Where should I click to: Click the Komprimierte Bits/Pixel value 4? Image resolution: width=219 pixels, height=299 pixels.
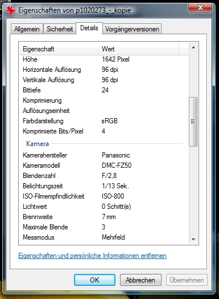click(104, 131)
